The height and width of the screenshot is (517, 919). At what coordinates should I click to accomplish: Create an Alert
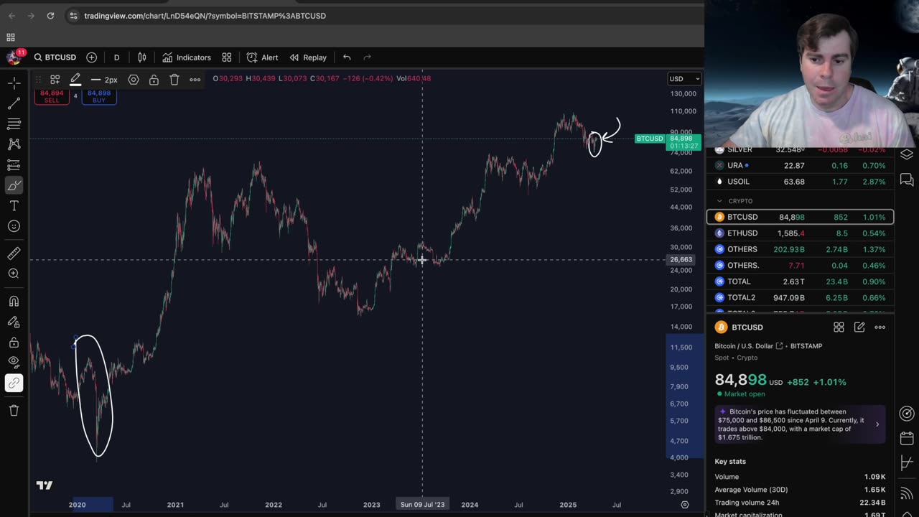(262, 57)
